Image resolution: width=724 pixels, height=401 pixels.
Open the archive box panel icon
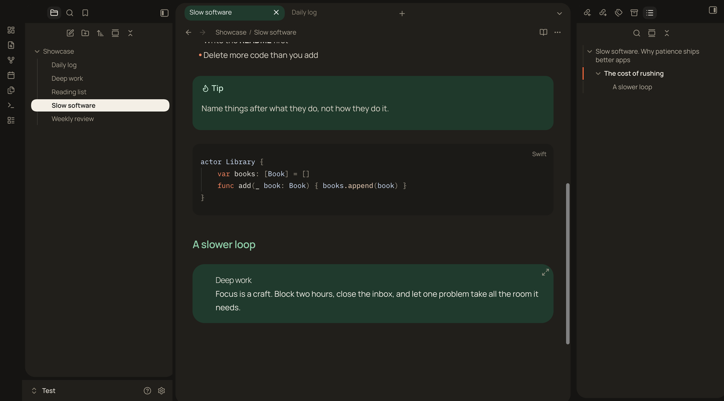click(x=634, y=13)
